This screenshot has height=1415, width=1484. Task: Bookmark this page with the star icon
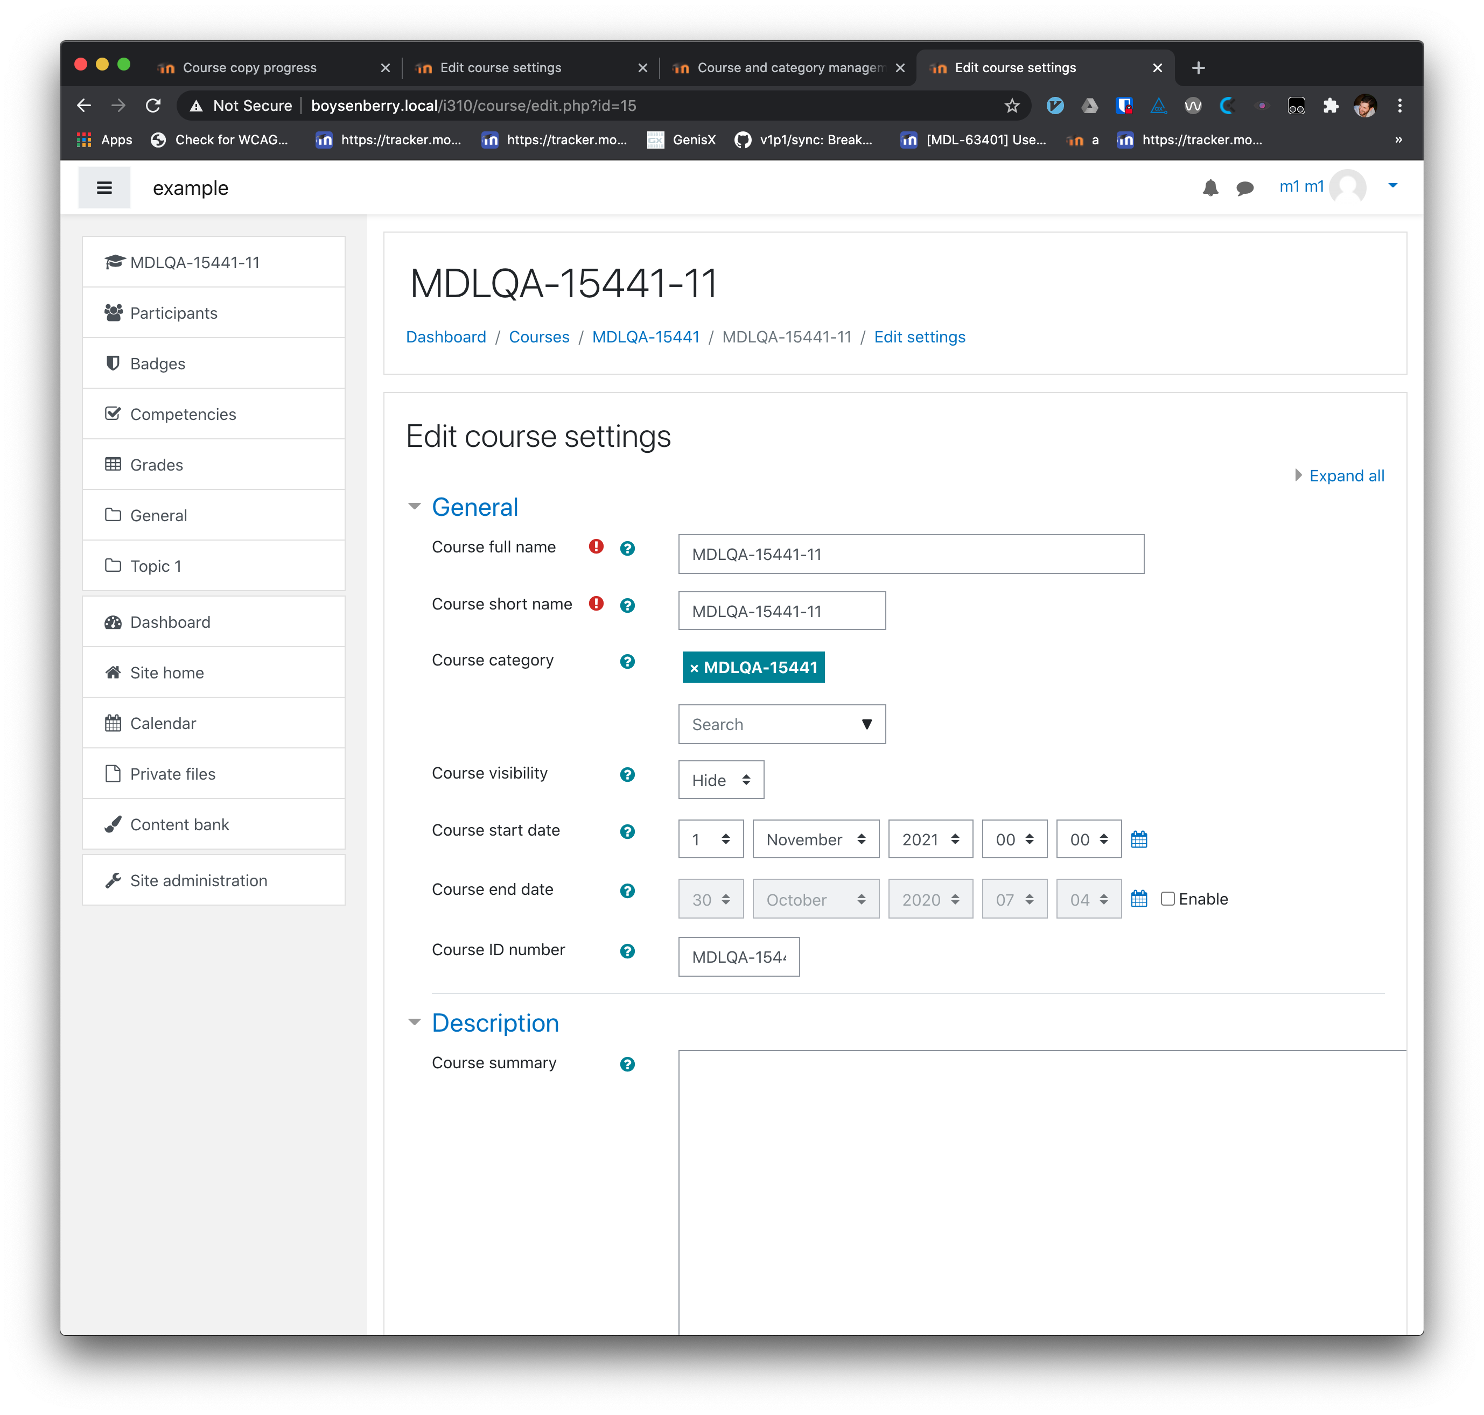[1012, 106]
